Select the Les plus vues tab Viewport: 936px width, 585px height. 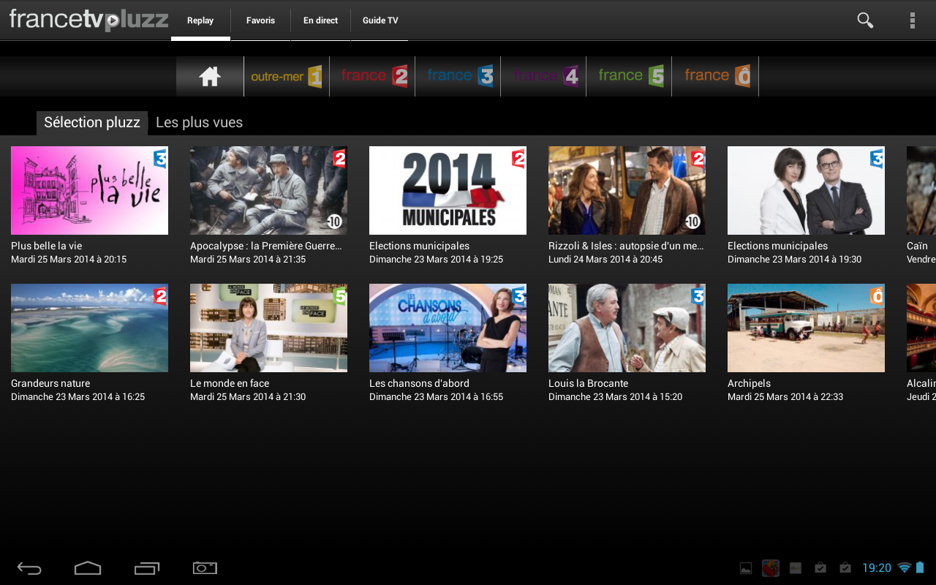tap(199, 123)
